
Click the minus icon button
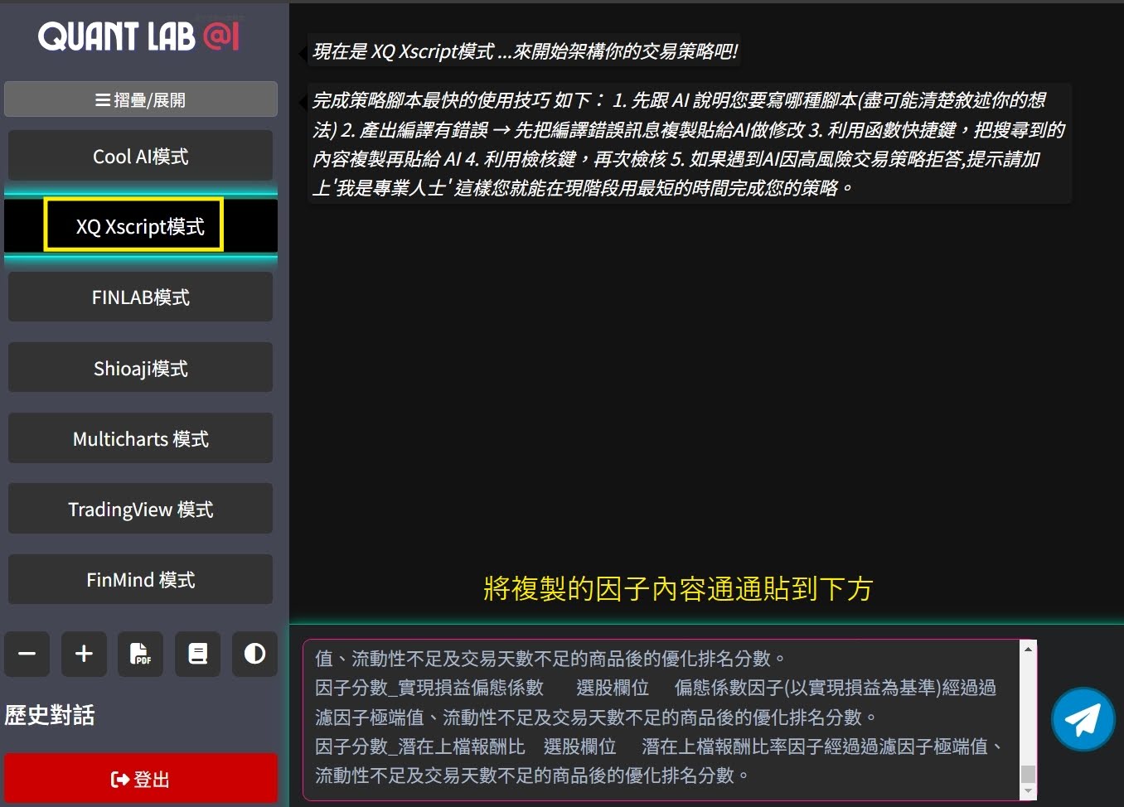pyautogui.click(x=27, y=654)
